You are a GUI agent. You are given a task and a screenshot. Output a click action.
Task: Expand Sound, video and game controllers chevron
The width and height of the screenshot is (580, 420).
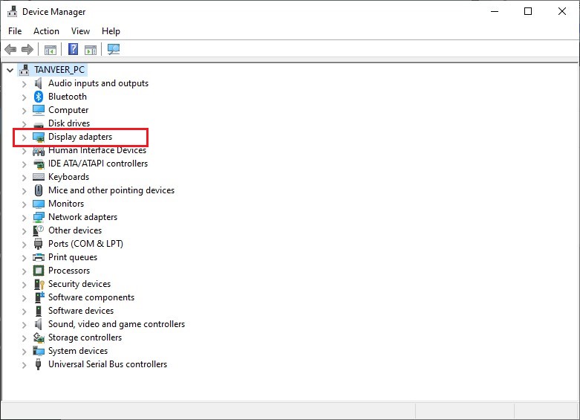point(24,325)
